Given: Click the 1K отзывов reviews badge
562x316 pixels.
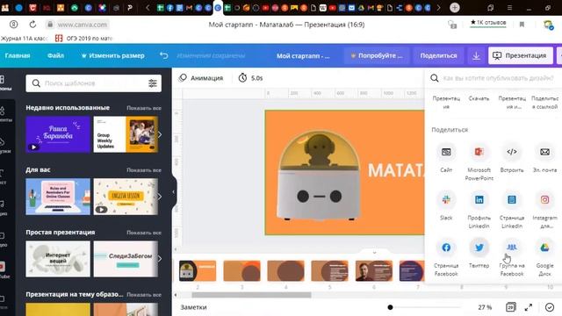Looking at the screenshot, I should pos(488,23).
